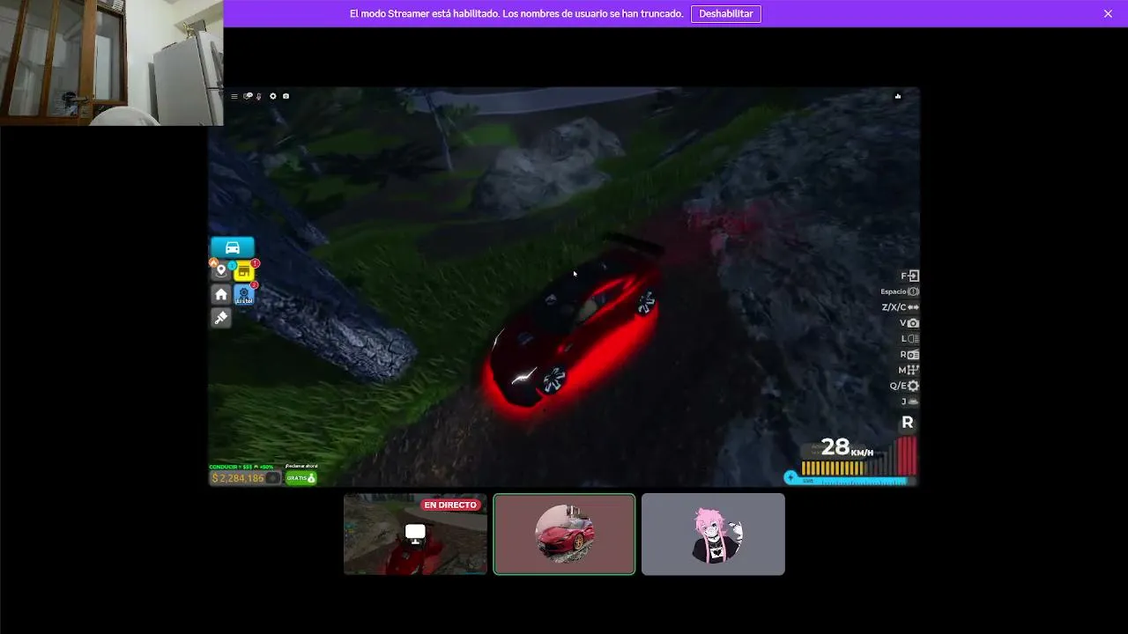Open the yellow shop store button
The height and width of the screenshot is (634, 1128).
(243, 272)
